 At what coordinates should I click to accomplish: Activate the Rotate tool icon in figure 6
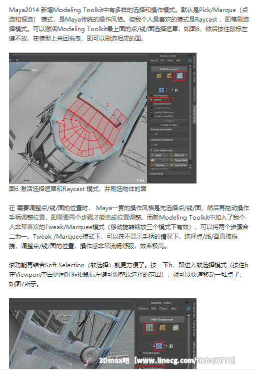point(171,90)
